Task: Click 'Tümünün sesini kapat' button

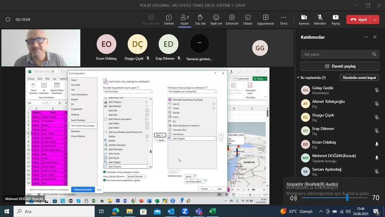Action: click(x=359, y=78)
